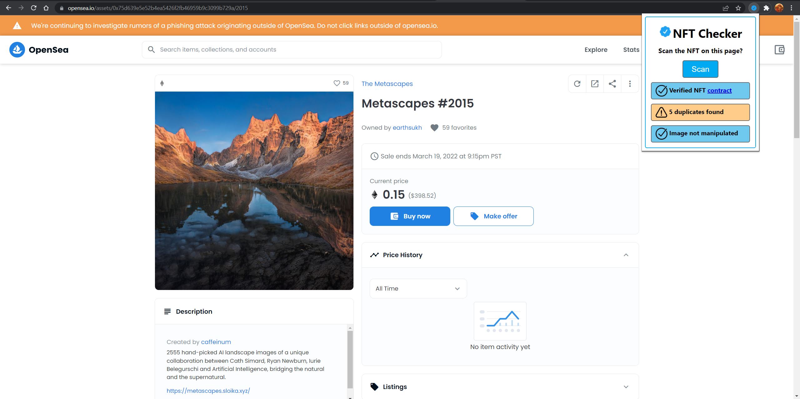Expand the Listings section
The width and height of the screenshot is (800, 399).
coord(626,387)
